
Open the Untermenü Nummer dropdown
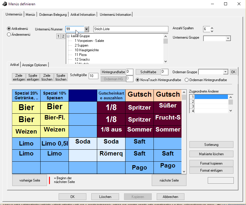pyautogui.click(x=86, y=29)
